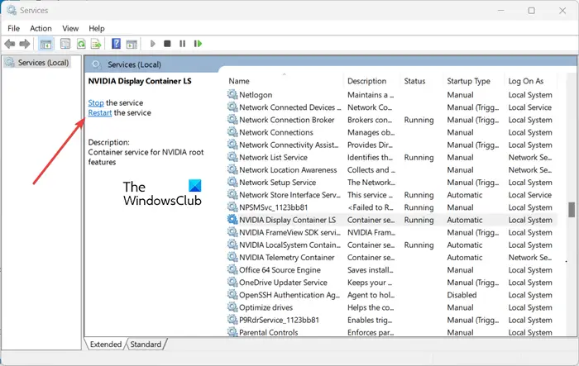The height and width of the screenshot is (366, 579).
Task: Click '<Failed to R...' description cell
Action: 371,207
